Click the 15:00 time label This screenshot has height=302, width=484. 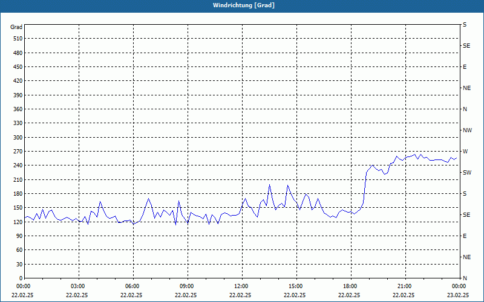(x=296, y=286)
